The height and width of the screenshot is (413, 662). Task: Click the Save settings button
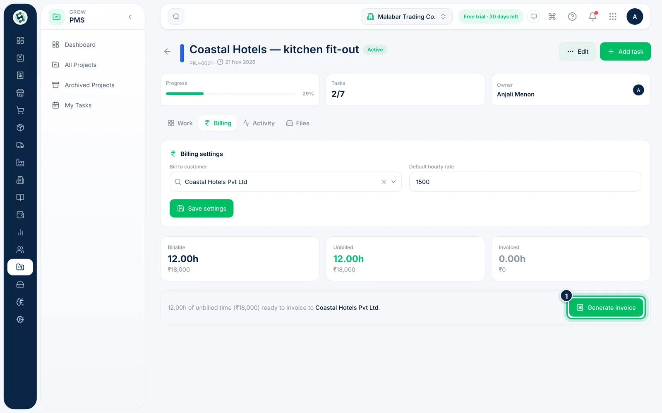[201, 209]
